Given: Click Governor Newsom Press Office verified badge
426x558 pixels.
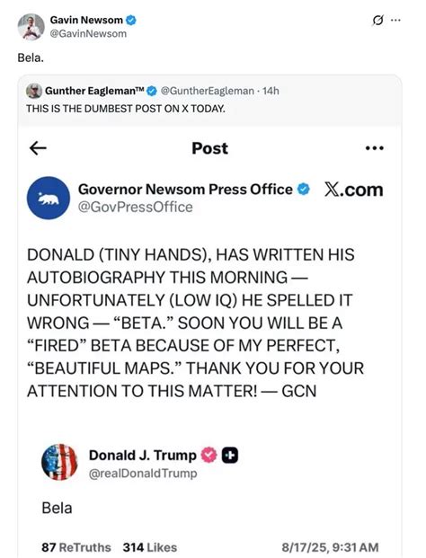Looking at the screenshot, I should click(x=304, y=190).
